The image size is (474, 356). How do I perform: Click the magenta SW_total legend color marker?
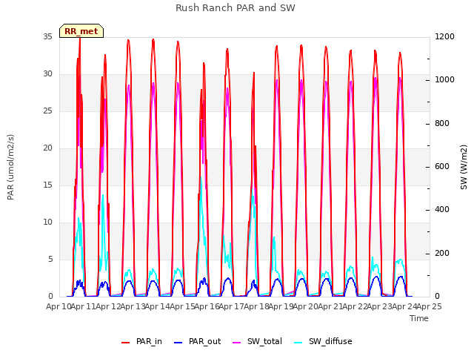pyautogui.click(x=237, y=343)
